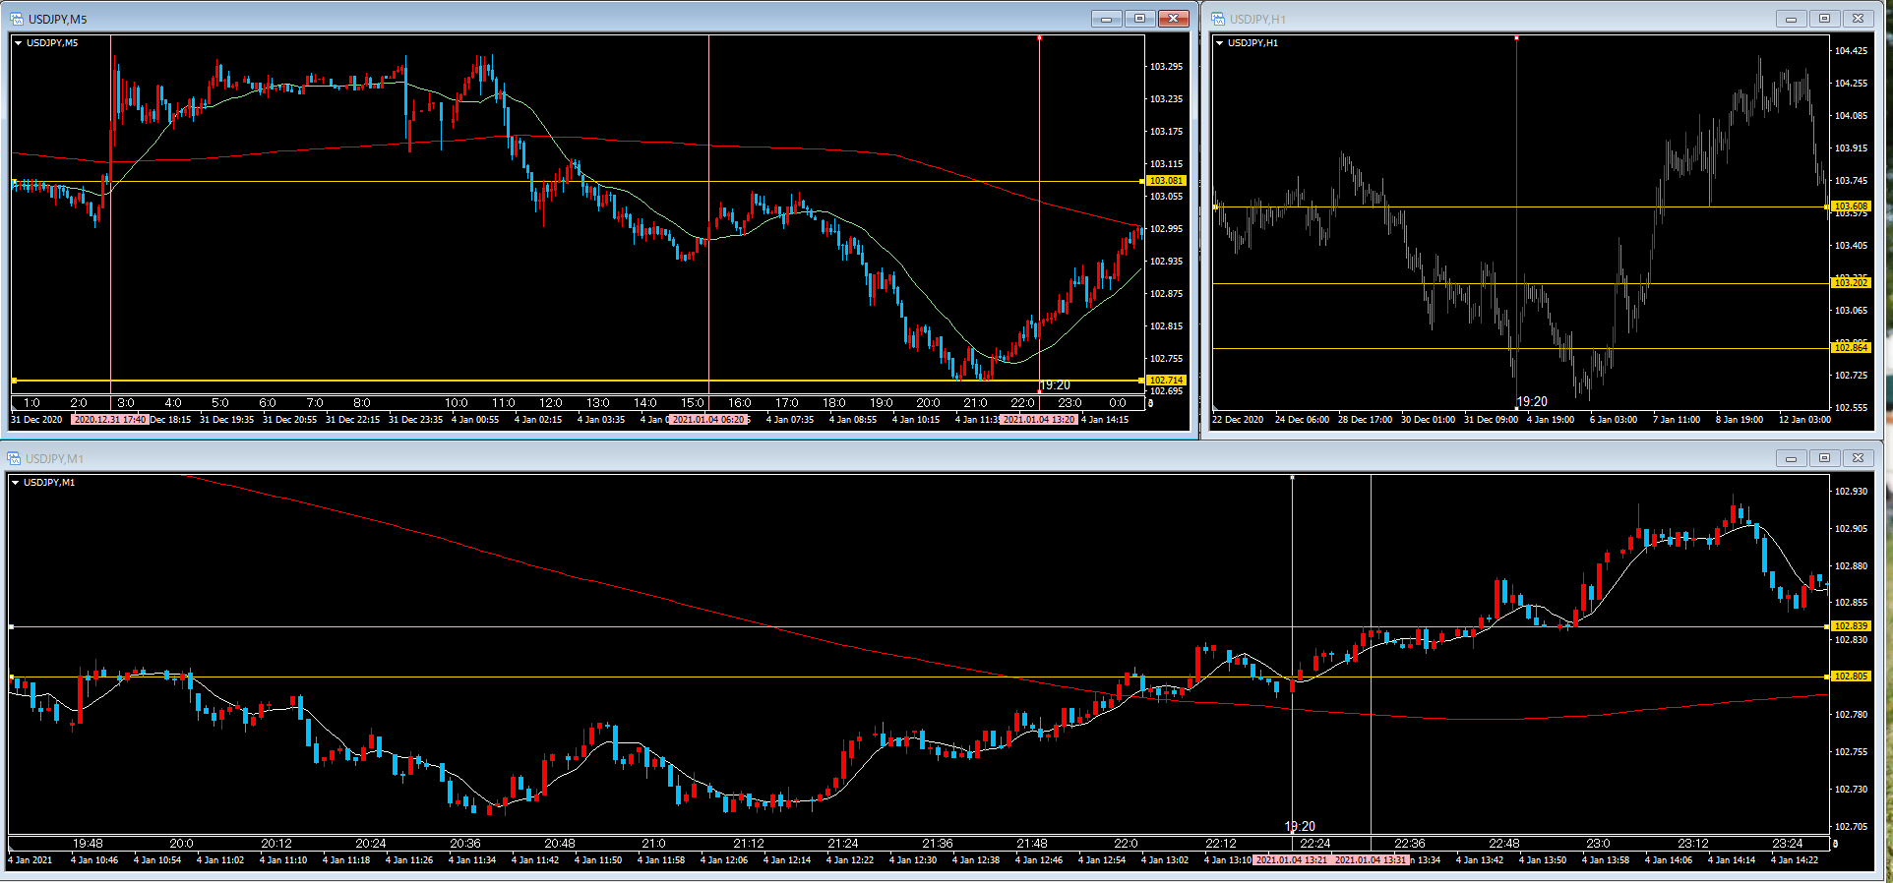1893x883 pixels.
Task: Expand the triangle beside USDJPY,M5 chart label
Action: pyautogui.click(x=18, y=43)
